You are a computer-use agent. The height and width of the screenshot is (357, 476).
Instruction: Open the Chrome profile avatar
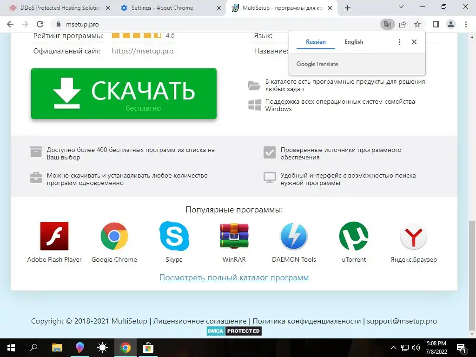click(x=451, y=24)
